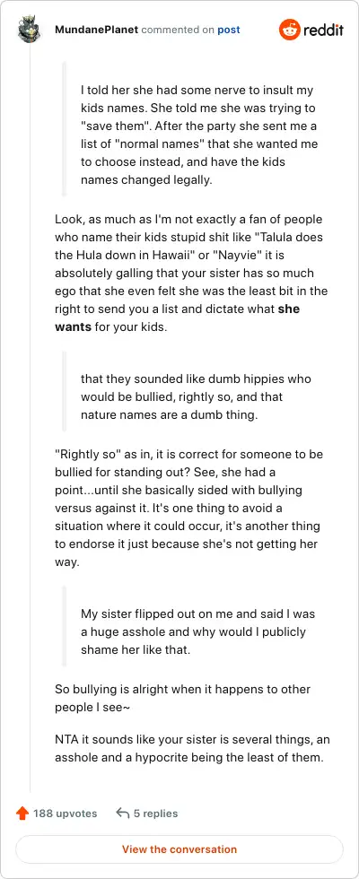This screenshot has width=359, height=879.
Task: Click the paragraph beginning "Rightly so"
Action: click(189, 508)
